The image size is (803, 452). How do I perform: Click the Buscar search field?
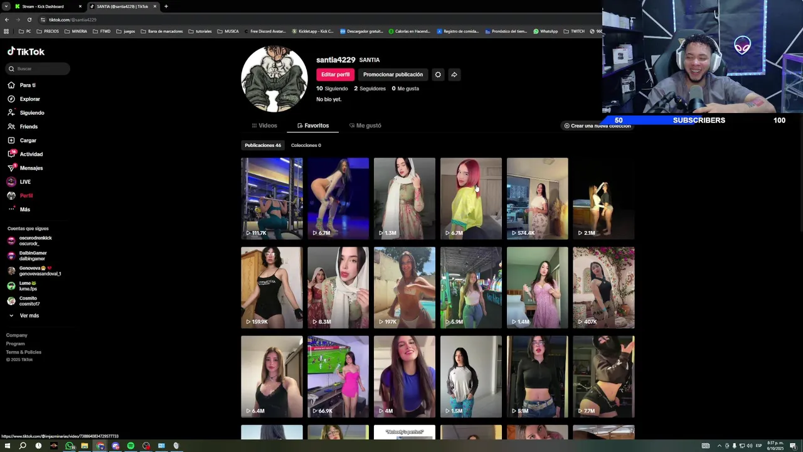[x=38, y=68]
